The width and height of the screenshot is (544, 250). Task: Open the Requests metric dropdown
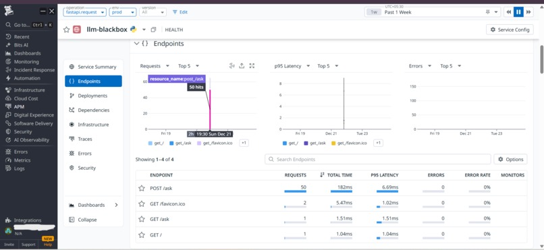[x=155, y=66]
